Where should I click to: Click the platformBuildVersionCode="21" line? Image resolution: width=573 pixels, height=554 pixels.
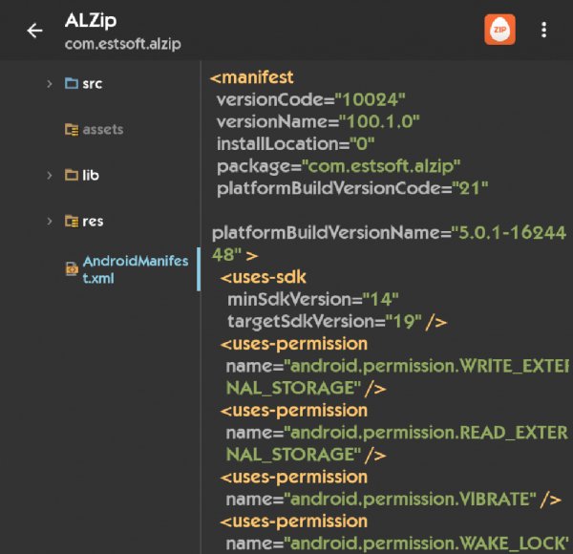[352, 189]
